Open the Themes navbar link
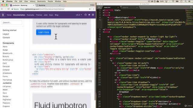 pyautogui.click(x=39, y=15)
